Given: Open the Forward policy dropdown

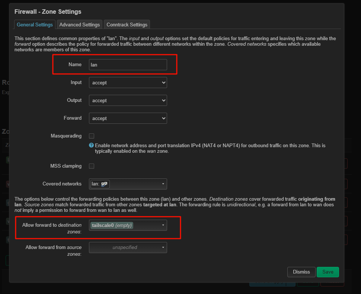Looking at the screenshot, I should (x=128, y=118).
